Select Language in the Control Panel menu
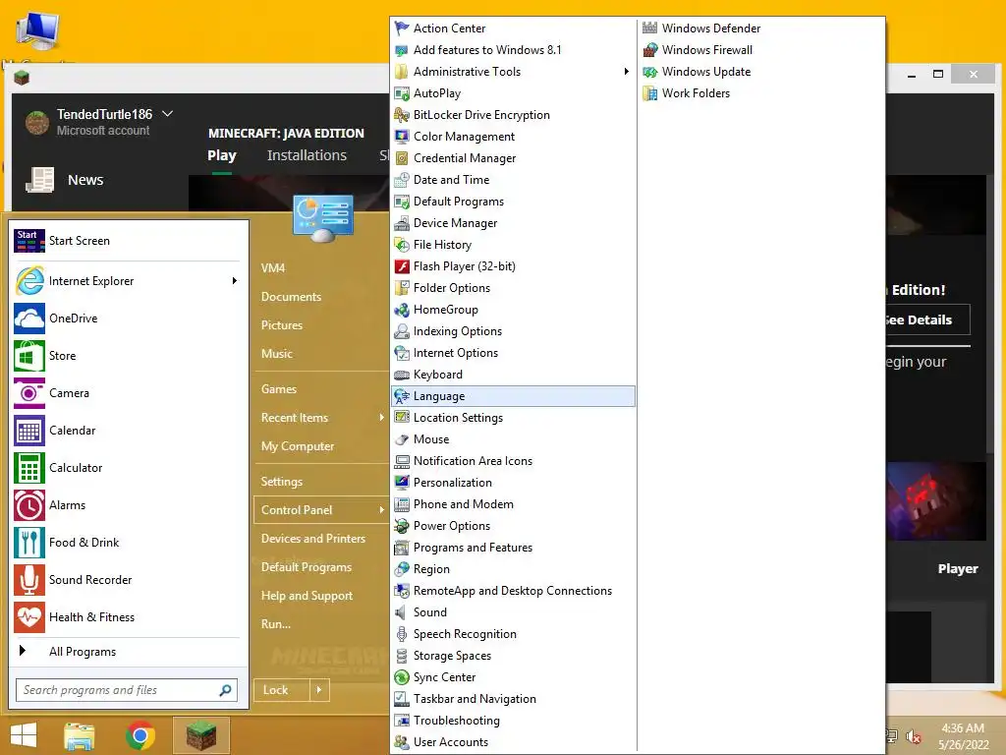 click(513, 396)
